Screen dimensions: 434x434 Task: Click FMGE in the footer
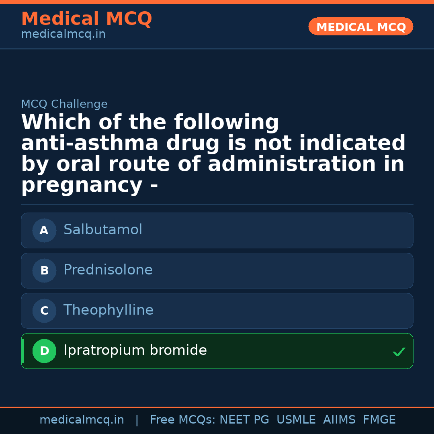(379, 420)
